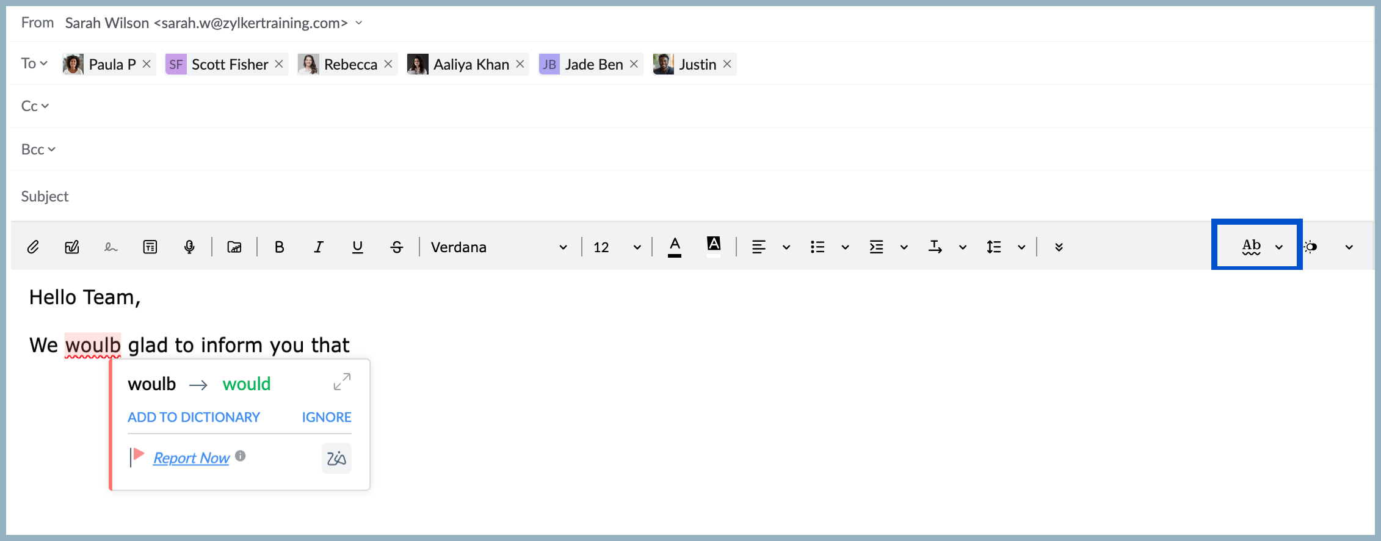1381x541 pixels.
Task: Click the info icon beside Report Now
Action: [x=241, y=456]
